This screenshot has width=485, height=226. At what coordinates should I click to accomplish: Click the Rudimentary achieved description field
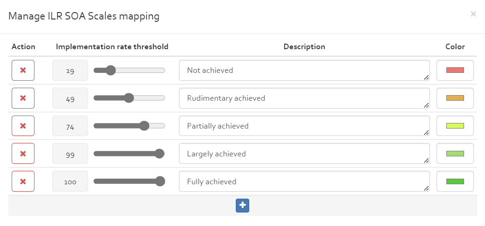[304, 98]
